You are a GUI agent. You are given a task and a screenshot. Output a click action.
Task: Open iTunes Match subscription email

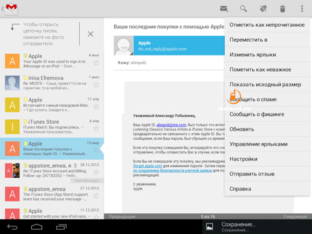click(x=52, y=127)
